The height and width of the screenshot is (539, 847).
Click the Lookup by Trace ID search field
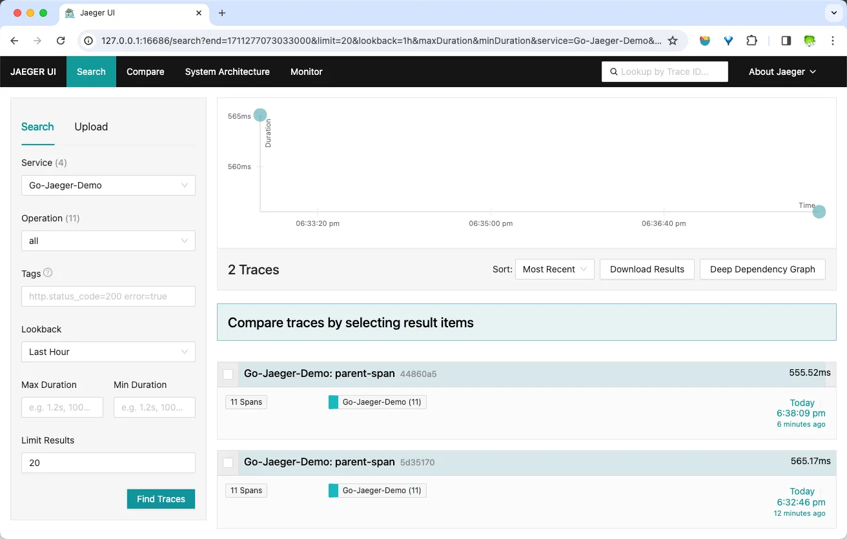pos(665,72)
